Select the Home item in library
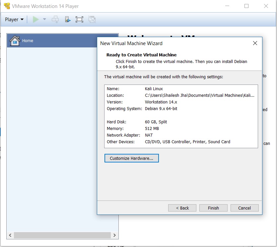This screenshot has width=277, height=247. [63, 40]
